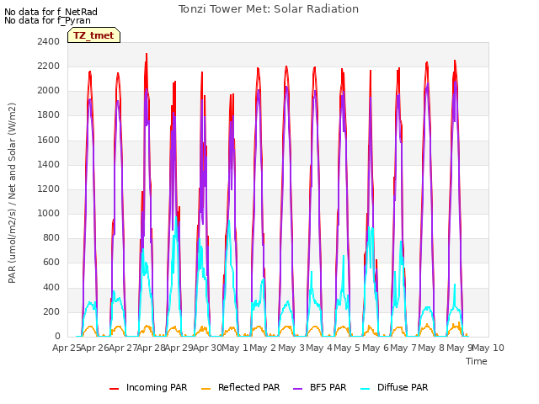Viewport: 539px width, 404px height.
Task: Click the 200 y-axis tick label
Action: [51, 311]
